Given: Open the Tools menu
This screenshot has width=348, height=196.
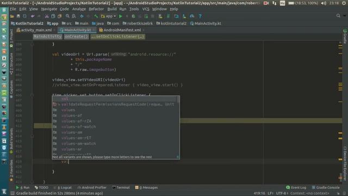Looking at the screenshot, I should point(134,9).
